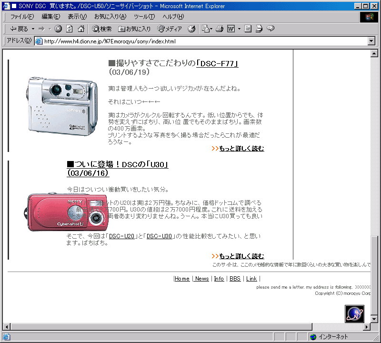The image size is (381, 343).
Task: Click the page icon in address bar
Action: point(39,41)
